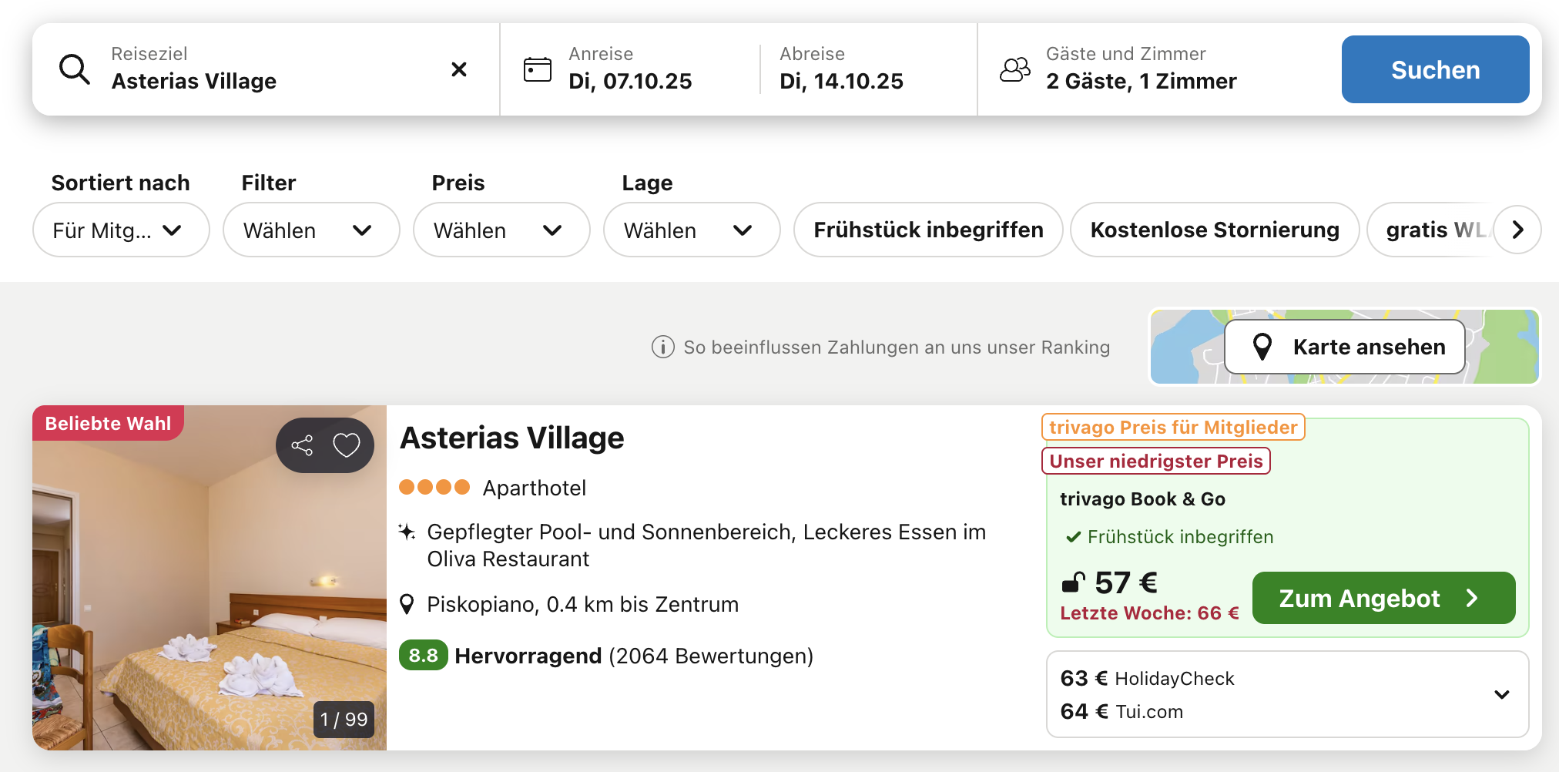The width and height of the screenshot is (1559, 772).
Task: Click the four-dot star rating
Action: coord(434,487)
